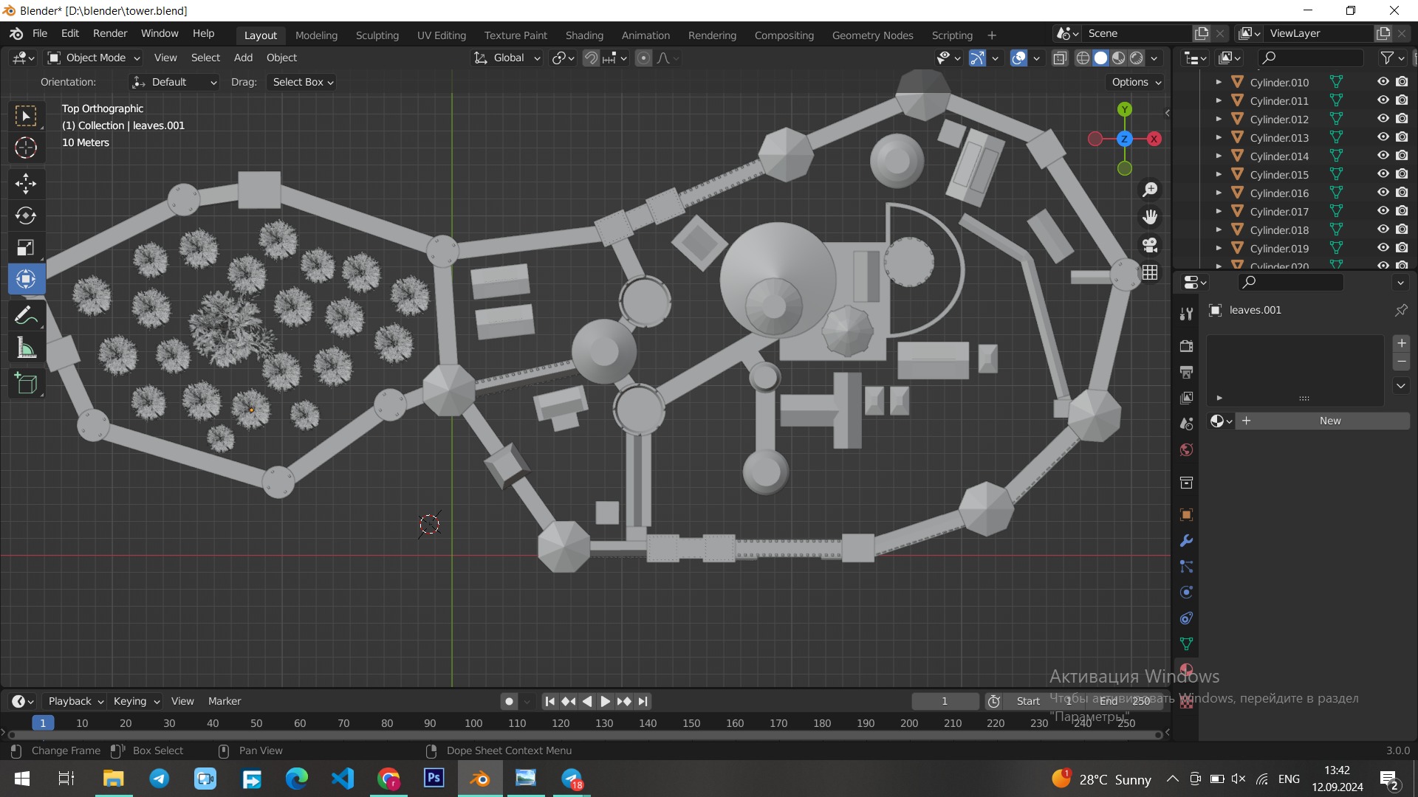Open the Object properties tab
Screen dimensions: 1418x797
click(x=1186, y=514)
